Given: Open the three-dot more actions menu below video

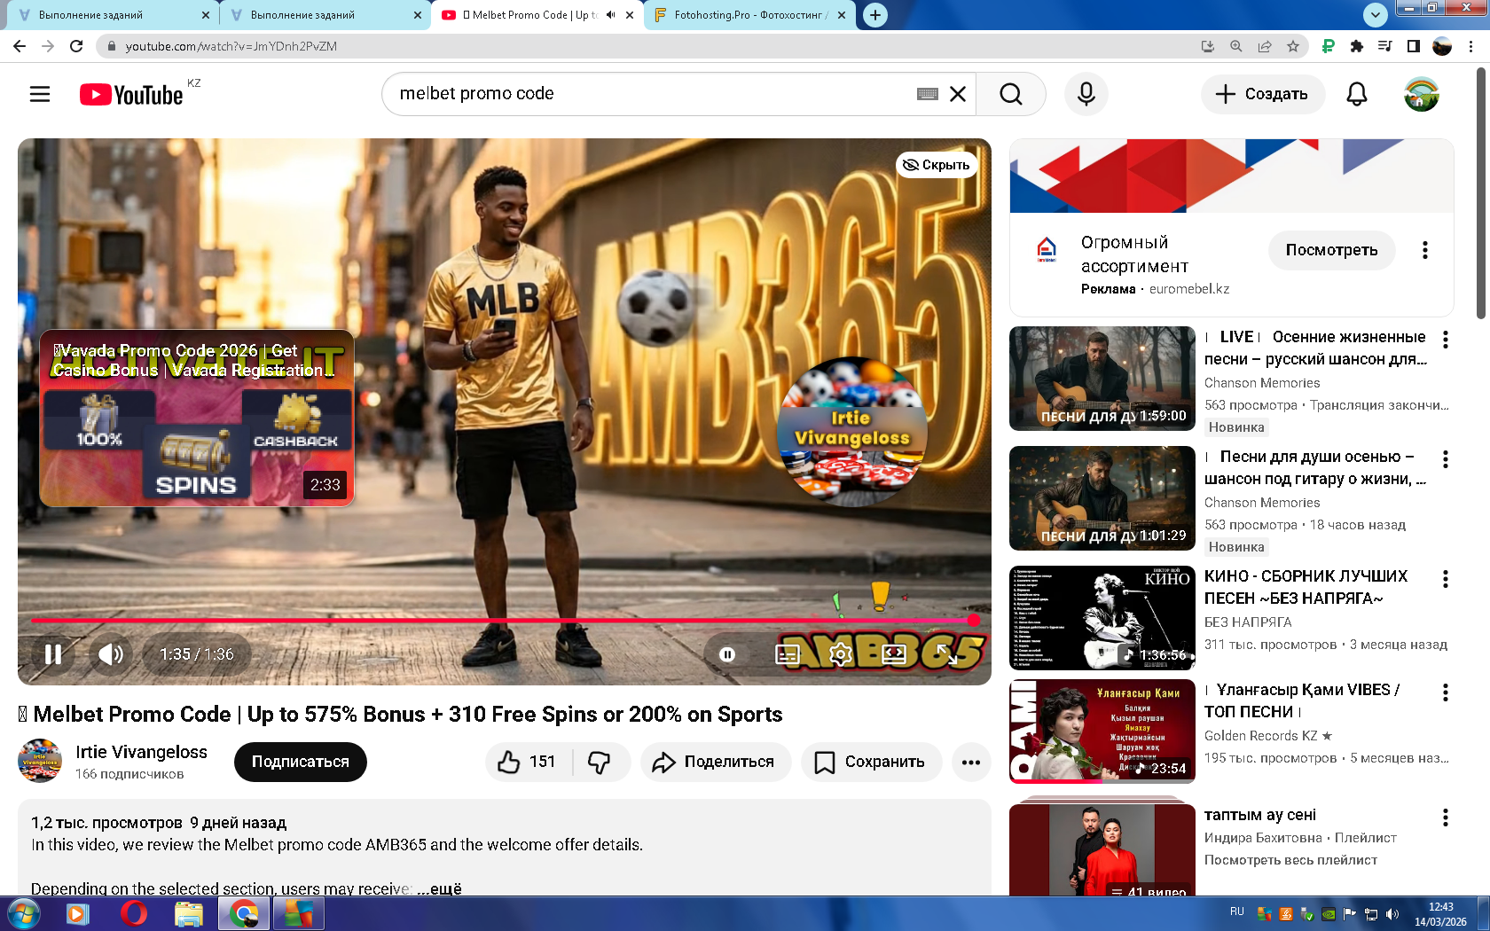Looking at the screenshot, I should click(x=971, y=762).
